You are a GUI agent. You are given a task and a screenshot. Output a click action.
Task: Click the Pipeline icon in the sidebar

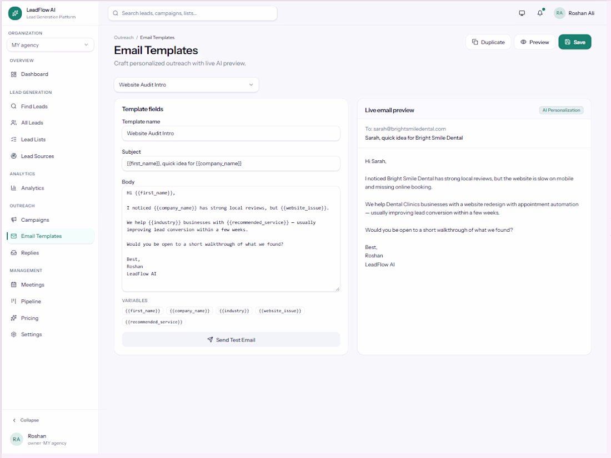tap(14, 301)
